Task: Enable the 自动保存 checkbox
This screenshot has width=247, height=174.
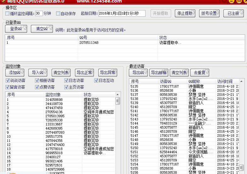Action: coord(58,13)
